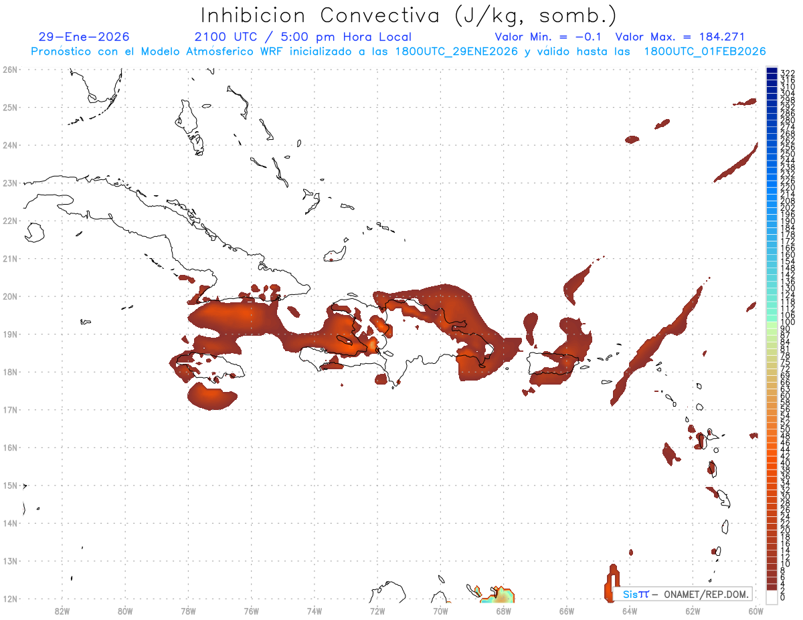Click the date label '29-Ene-2026'
803x620 pixels.
pos(84,37)
